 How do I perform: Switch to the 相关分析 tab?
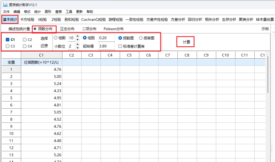212,19
